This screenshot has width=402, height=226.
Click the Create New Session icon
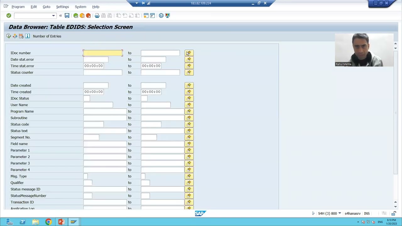(x=146, y=15)
